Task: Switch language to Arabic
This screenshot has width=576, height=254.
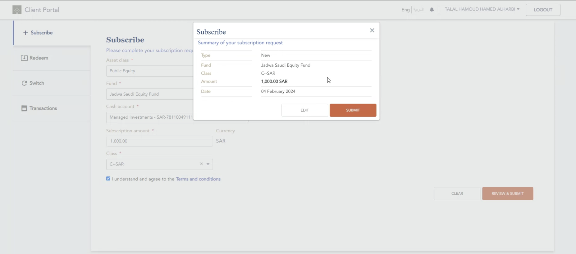Action: (x=418, y=10)
